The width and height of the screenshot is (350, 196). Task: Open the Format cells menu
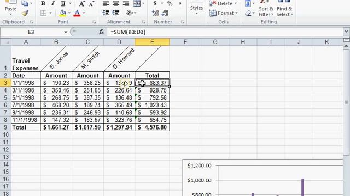coord(224,13)
